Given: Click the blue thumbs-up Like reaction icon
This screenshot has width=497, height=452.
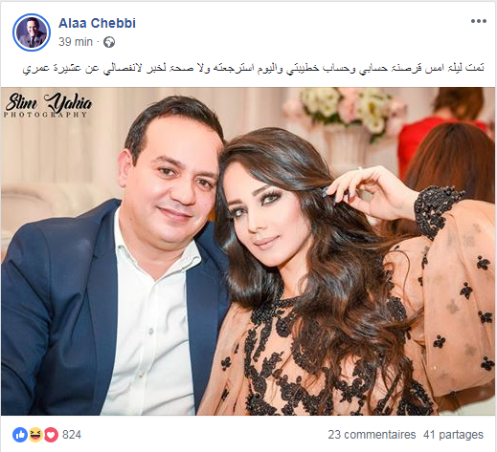Looking at the screenshot, I should coord(20,435).
